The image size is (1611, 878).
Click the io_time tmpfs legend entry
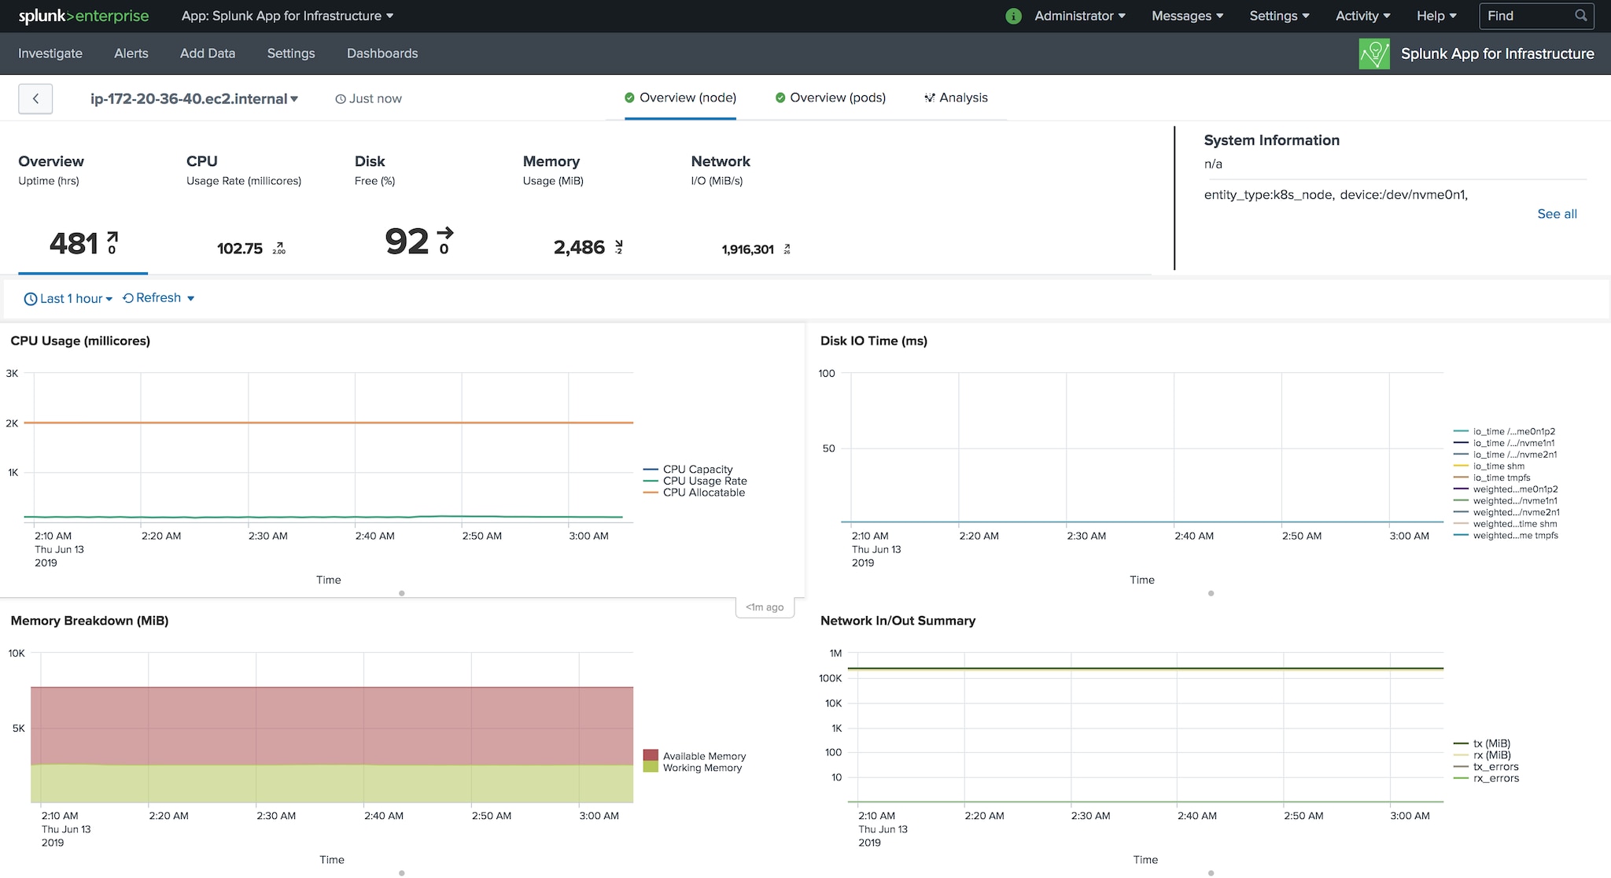pyautogui.click(x=1492, y=478)
